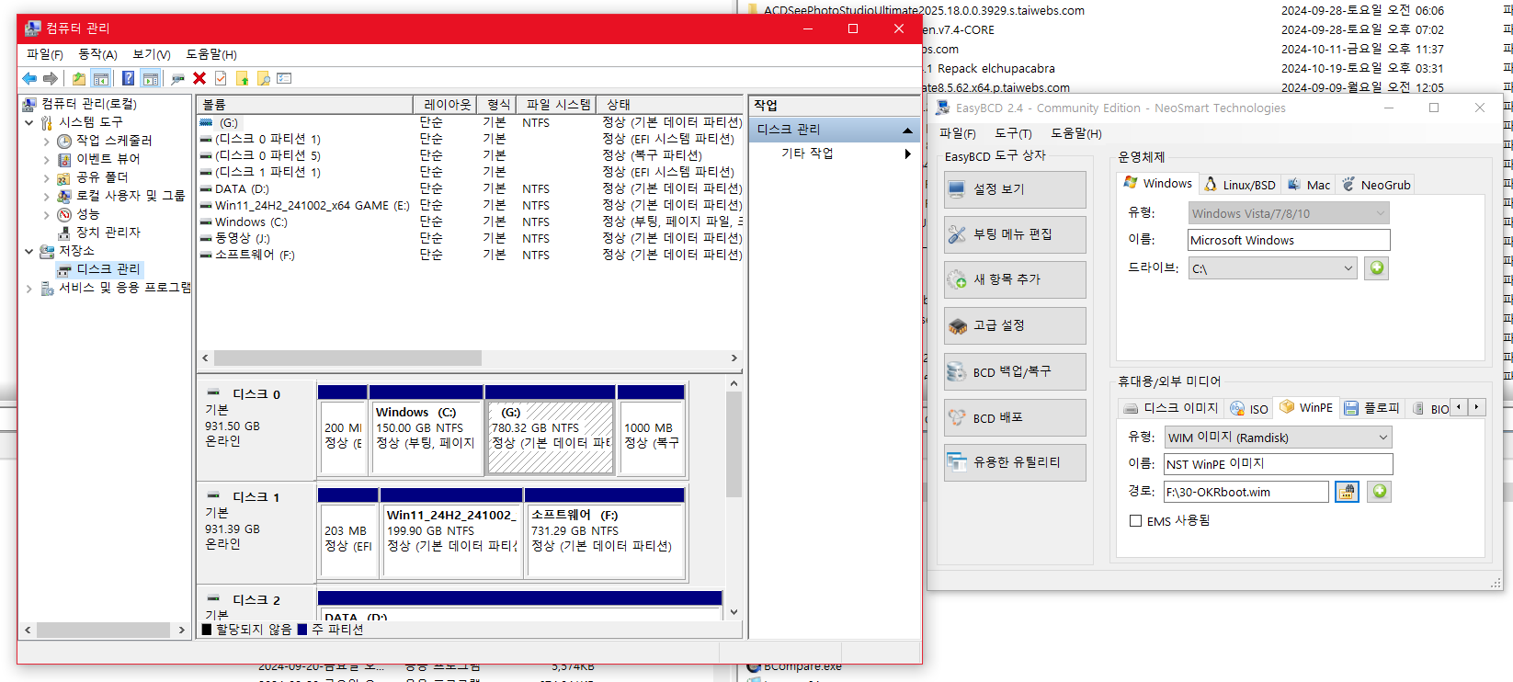
Task: Click the yellow folder with green arrow toolbar icon
Action: pos(242,79)
